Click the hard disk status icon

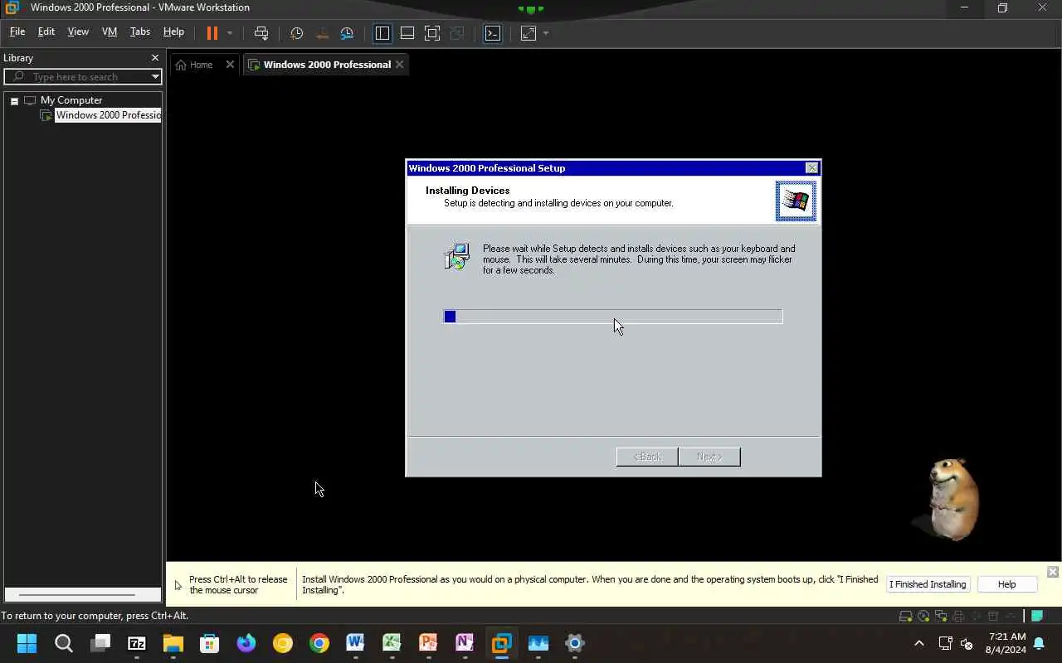tap(906, 616)
